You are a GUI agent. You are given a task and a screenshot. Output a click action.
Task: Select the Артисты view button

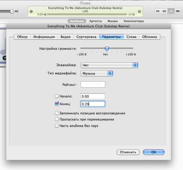click(x=95, y=21)
